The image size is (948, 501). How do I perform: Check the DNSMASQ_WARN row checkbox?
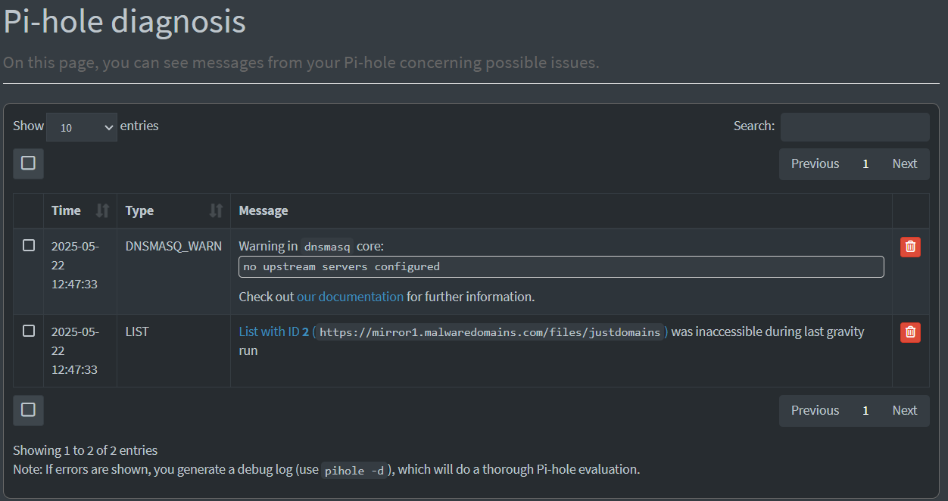pyautogui.click(x=29, y=245)
